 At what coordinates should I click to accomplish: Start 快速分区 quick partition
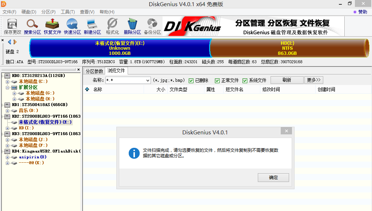72,26
